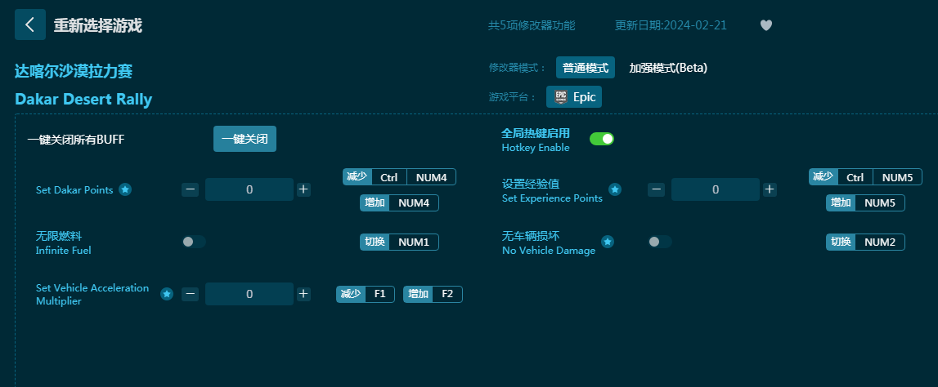Click the Experience Points value field
Image resolution: width=938 pixels, height=387 pixels.
[x=716, y=189]
